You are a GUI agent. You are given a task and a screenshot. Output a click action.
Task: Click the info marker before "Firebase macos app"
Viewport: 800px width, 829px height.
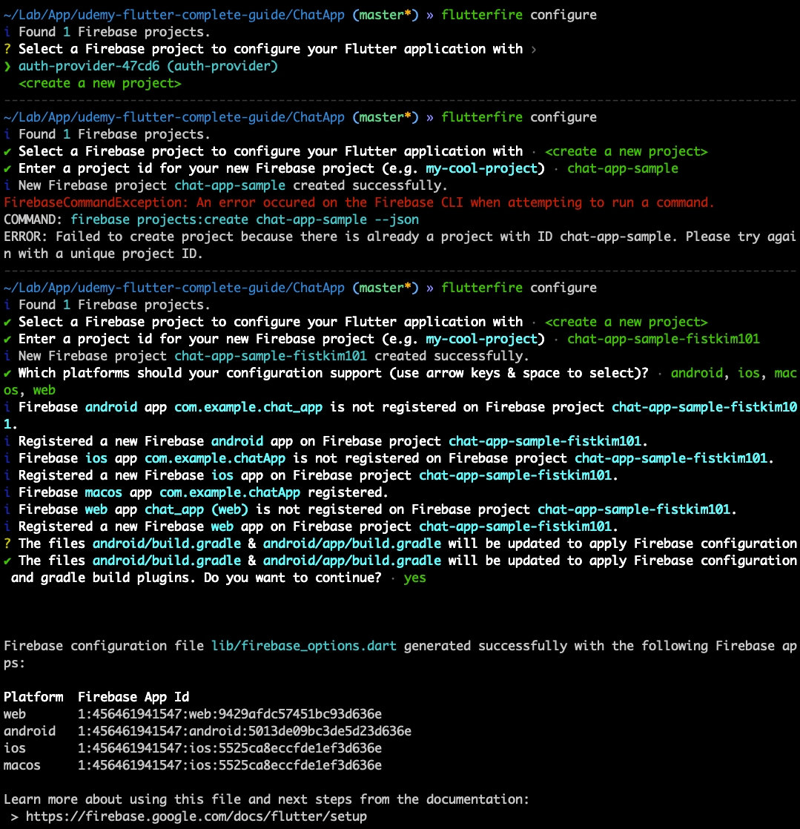(x=7, y=492)
